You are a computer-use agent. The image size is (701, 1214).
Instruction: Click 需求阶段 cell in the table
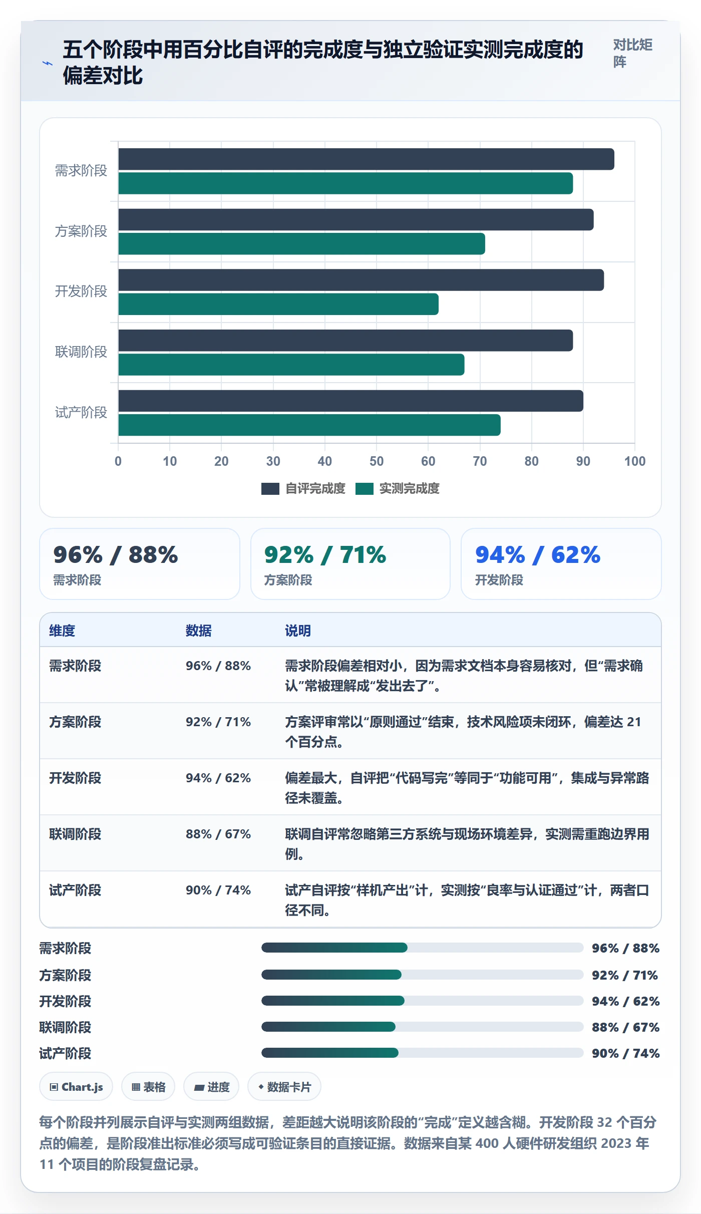[x=75, y=666]
